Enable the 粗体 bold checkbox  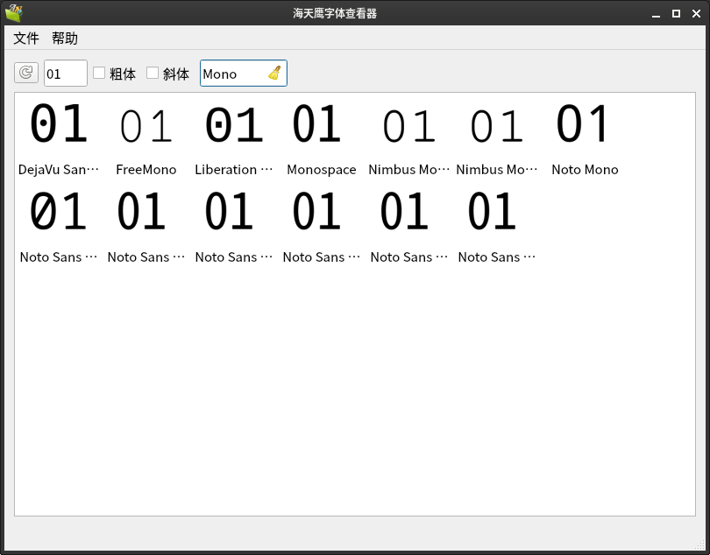[99, 73]
